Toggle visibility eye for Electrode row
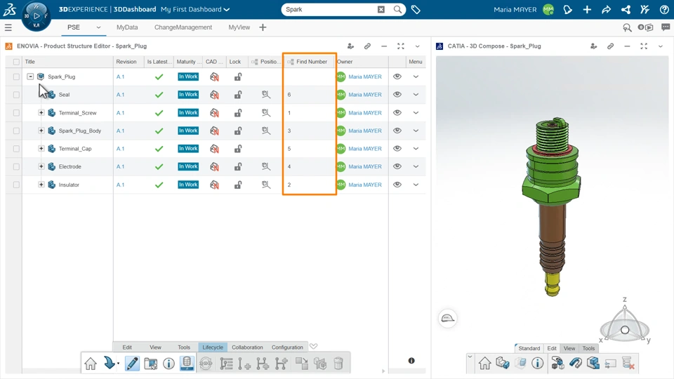This screenshot has height=379, width=674. (x=397, y=166)
